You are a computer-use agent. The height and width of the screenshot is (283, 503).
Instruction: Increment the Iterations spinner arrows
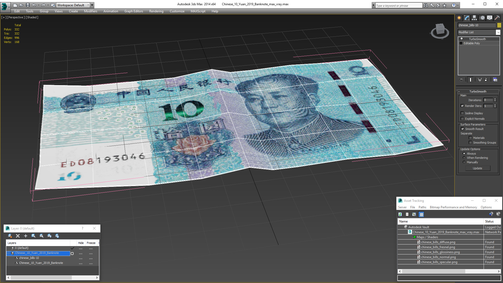coord(495,100)
